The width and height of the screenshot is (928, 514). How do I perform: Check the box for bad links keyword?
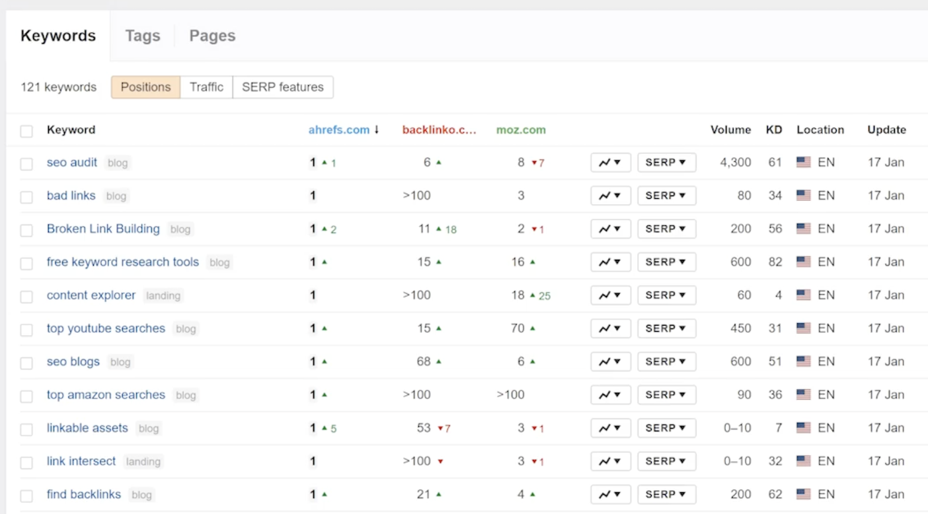pos(26,197)
